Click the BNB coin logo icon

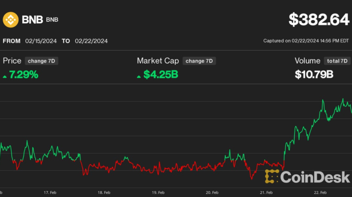pyautogui.click(x=10, y=20)
